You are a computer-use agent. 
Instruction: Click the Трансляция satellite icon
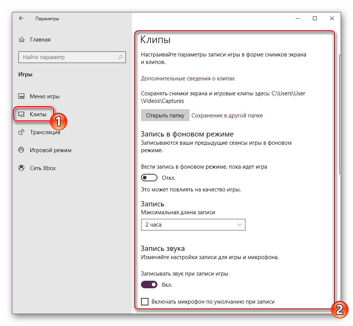[22, 132]
